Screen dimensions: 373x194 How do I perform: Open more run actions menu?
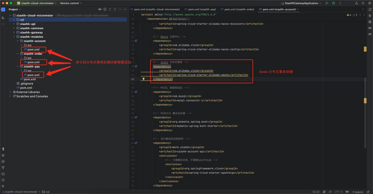[340, 3]
